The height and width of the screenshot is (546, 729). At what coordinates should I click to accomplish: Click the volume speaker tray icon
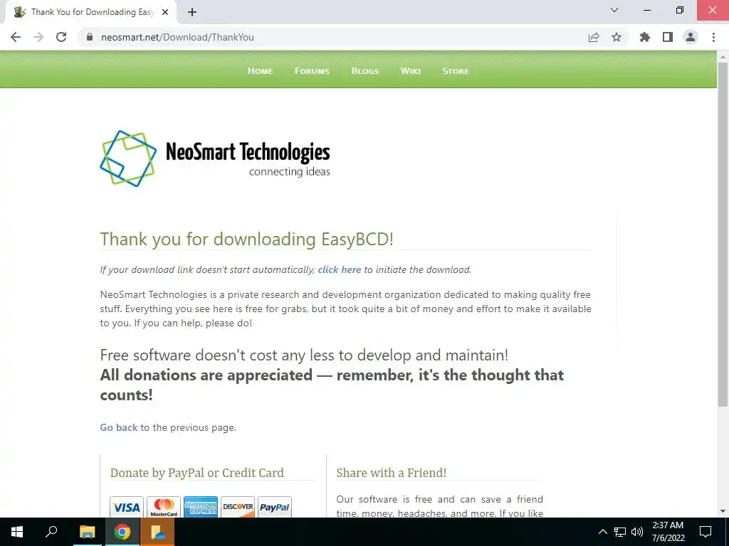point(637,532)
